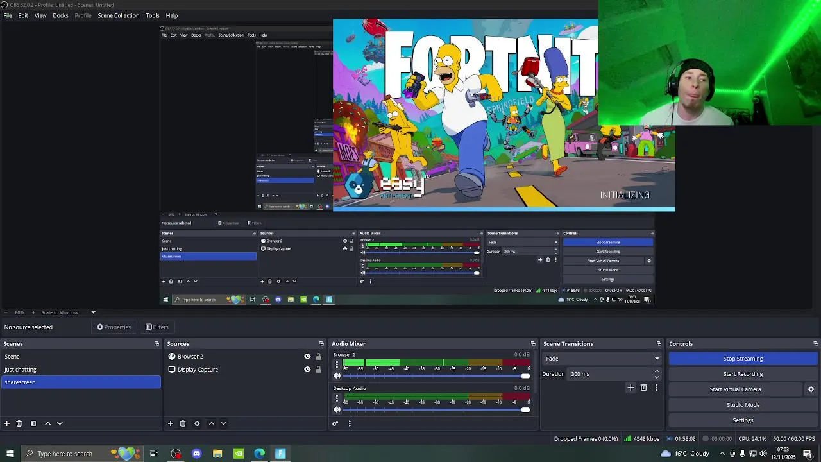The image size is (821, 462).
Task: Open File Explorer from the taskbar
Action: point(217,454)
